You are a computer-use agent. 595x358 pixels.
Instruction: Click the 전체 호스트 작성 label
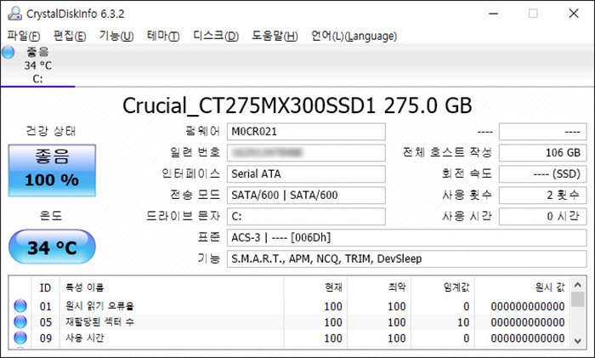(447, 152)
